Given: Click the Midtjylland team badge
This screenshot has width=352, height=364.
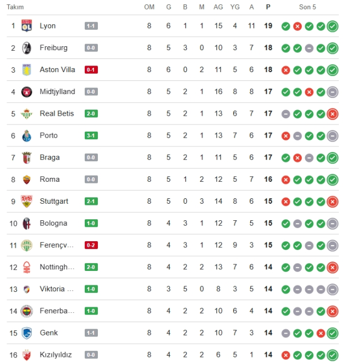Looking at the screenshot, I should (26, 92).
